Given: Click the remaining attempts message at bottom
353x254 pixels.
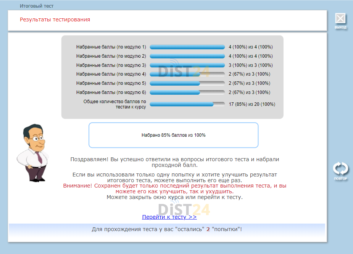Looking at the screenshot, I should (x=167, y=229).
